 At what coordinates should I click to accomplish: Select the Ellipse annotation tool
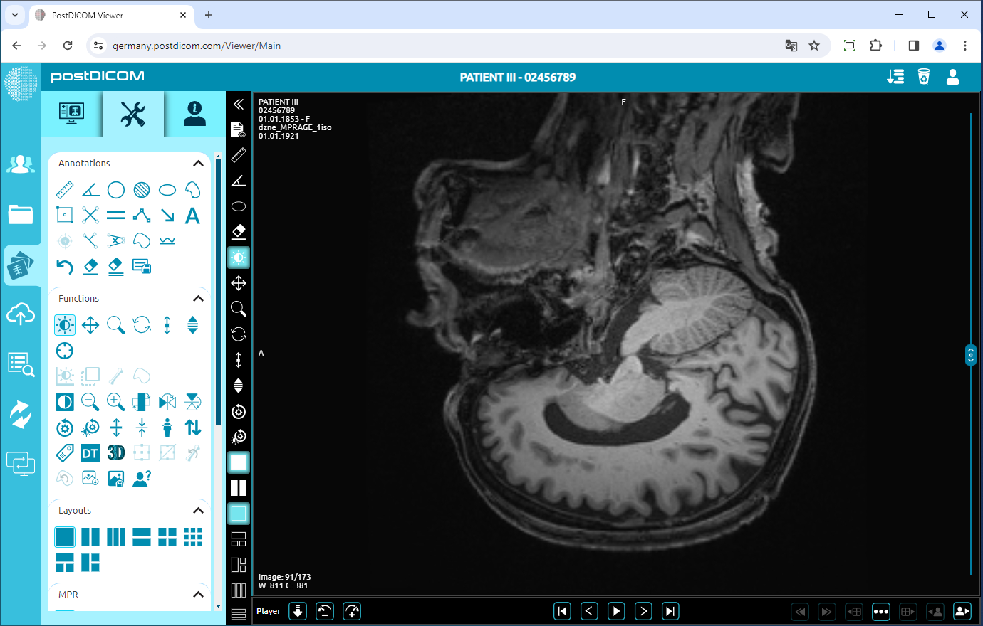tap(167, 189)
